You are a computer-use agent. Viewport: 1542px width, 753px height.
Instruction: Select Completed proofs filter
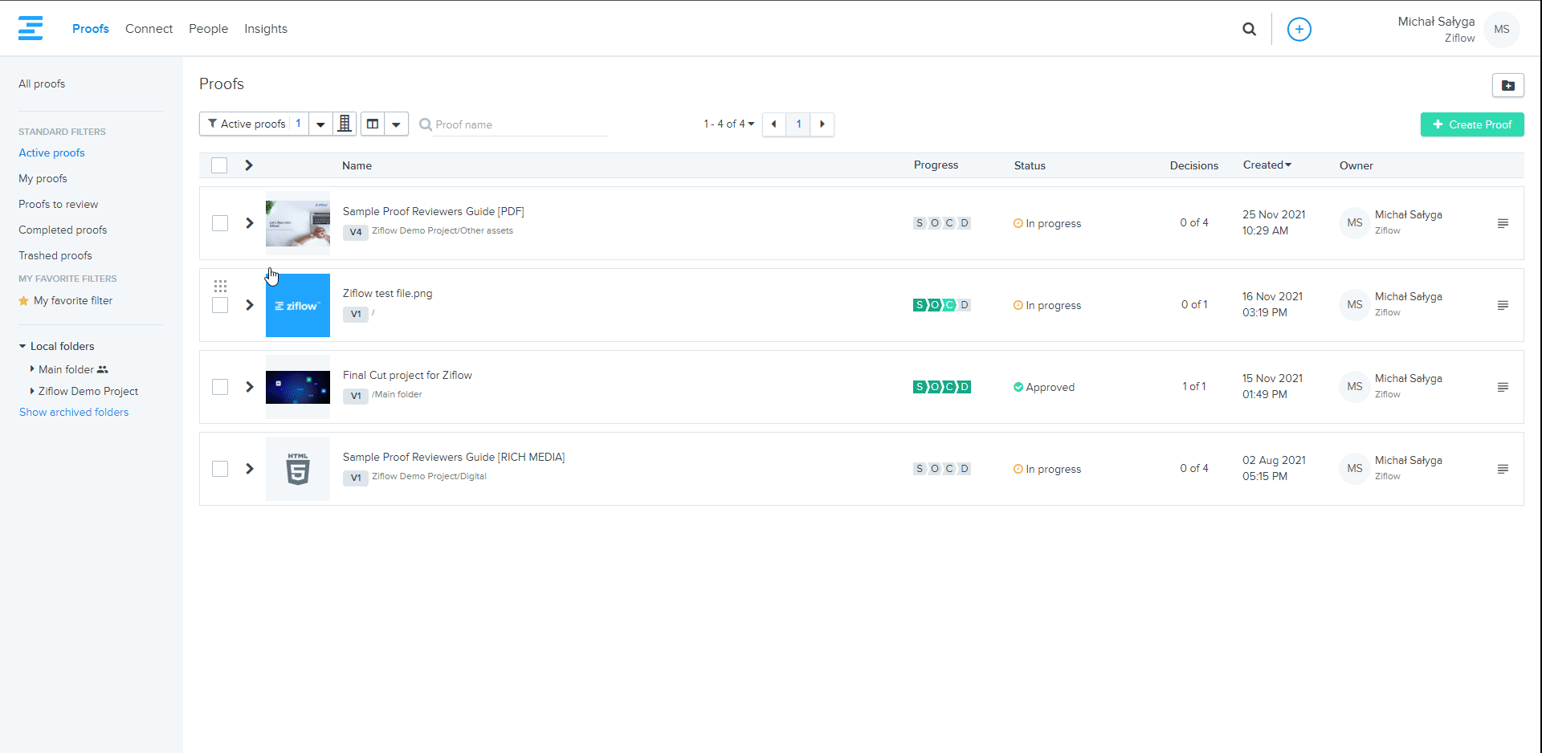point(63,230)
